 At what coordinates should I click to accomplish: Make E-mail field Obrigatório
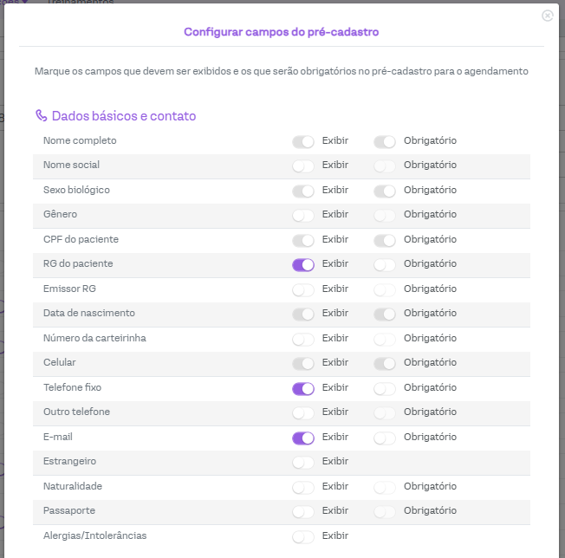385,438
